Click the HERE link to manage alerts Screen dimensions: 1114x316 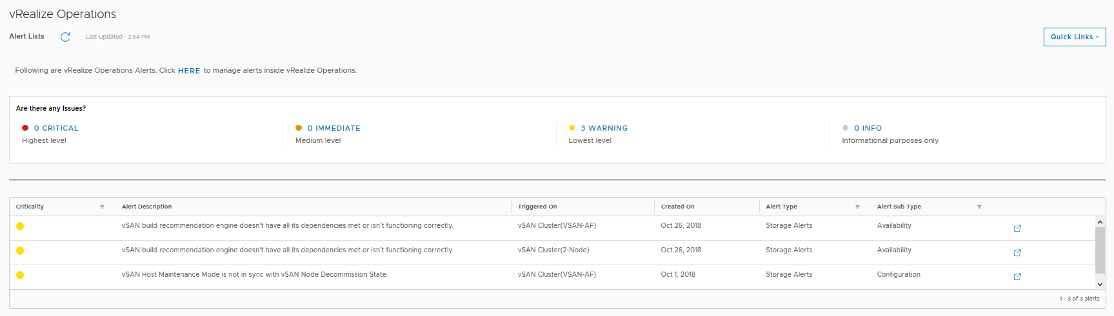click(x=189, y=71)
